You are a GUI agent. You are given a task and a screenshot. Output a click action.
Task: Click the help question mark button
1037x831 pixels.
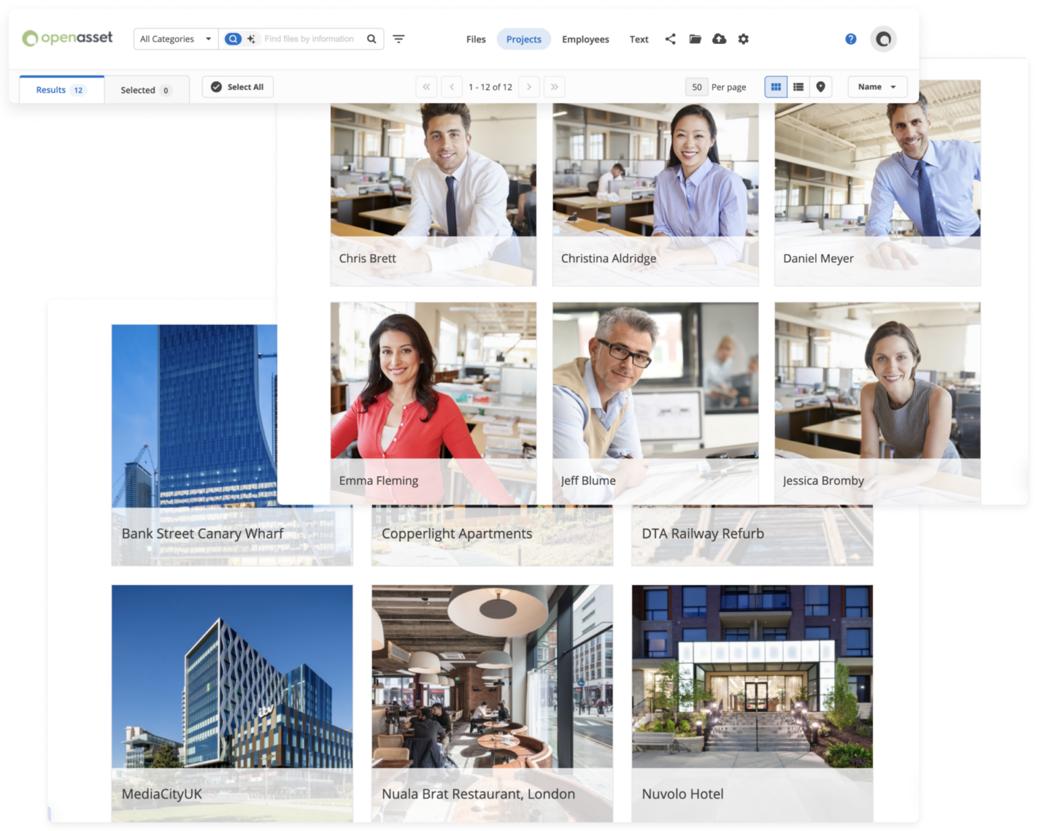click(850, 39)
